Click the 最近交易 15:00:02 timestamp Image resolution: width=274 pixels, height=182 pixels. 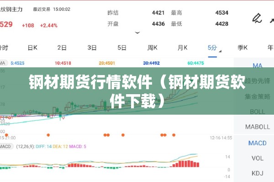pos(52,9)
